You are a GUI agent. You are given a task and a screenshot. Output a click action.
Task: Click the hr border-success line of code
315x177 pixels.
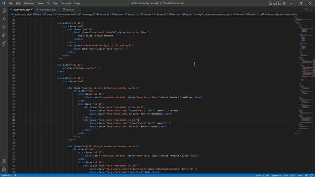point(81,68)
